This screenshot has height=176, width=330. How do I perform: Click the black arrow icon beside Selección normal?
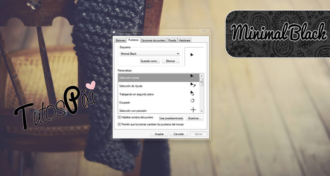[191, 76]
